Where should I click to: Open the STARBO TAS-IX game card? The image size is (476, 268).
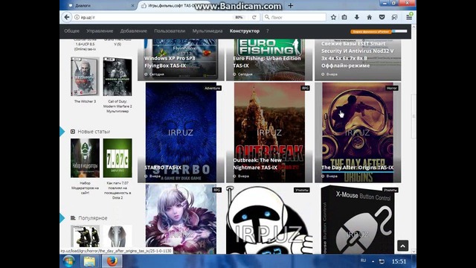click(181, 133)
